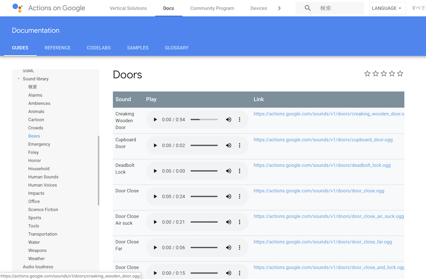Screen dimensions: 426x279
Task: Open Animals in the sidebar
Action: [x=36, y=111]
